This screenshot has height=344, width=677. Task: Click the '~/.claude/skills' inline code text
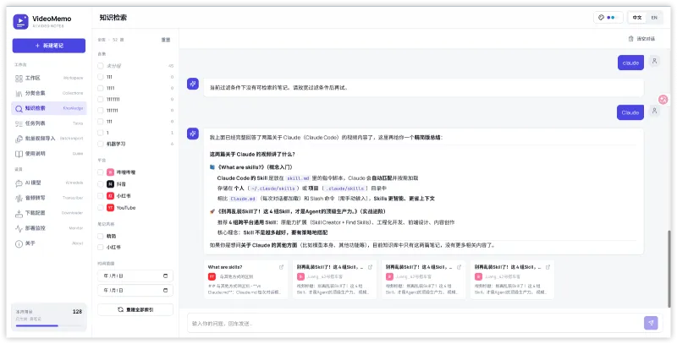point(273,188)
